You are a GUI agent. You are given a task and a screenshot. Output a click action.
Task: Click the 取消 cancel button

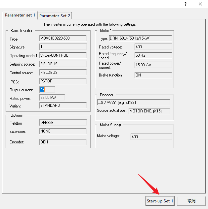191,201
